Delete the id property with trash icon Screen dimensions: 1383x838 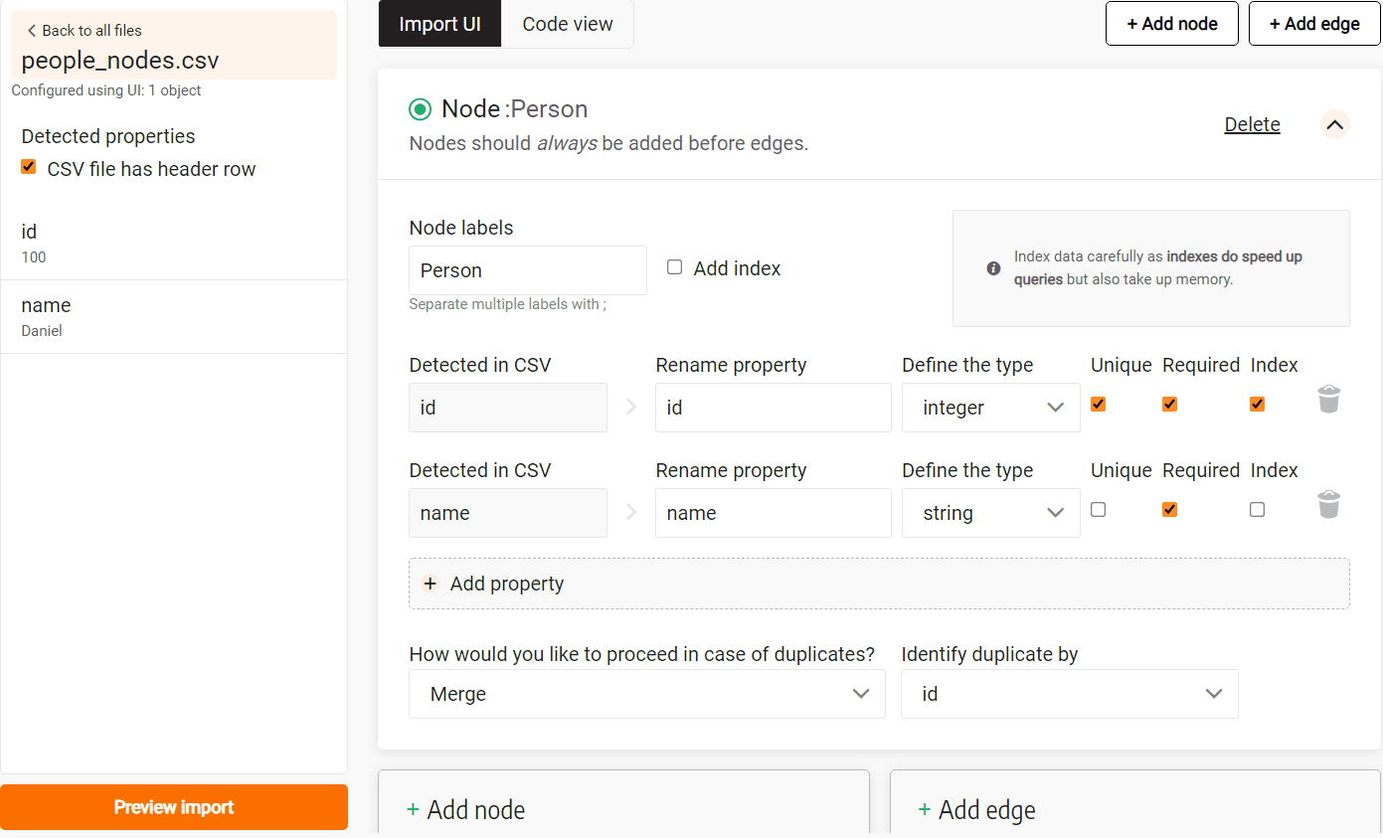[x=1328, y=400]
